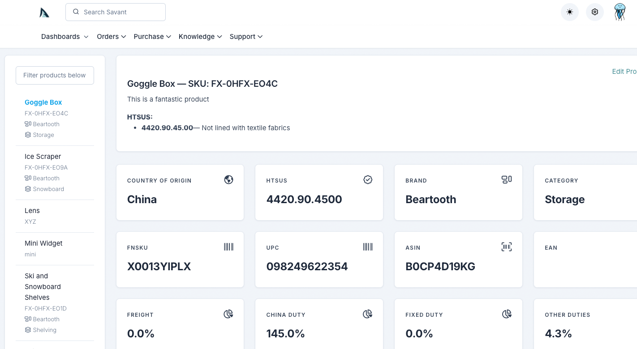Click the pie chart icon on China Duty card
This screenshot has height=349, width=637.
tap(368, 314)
